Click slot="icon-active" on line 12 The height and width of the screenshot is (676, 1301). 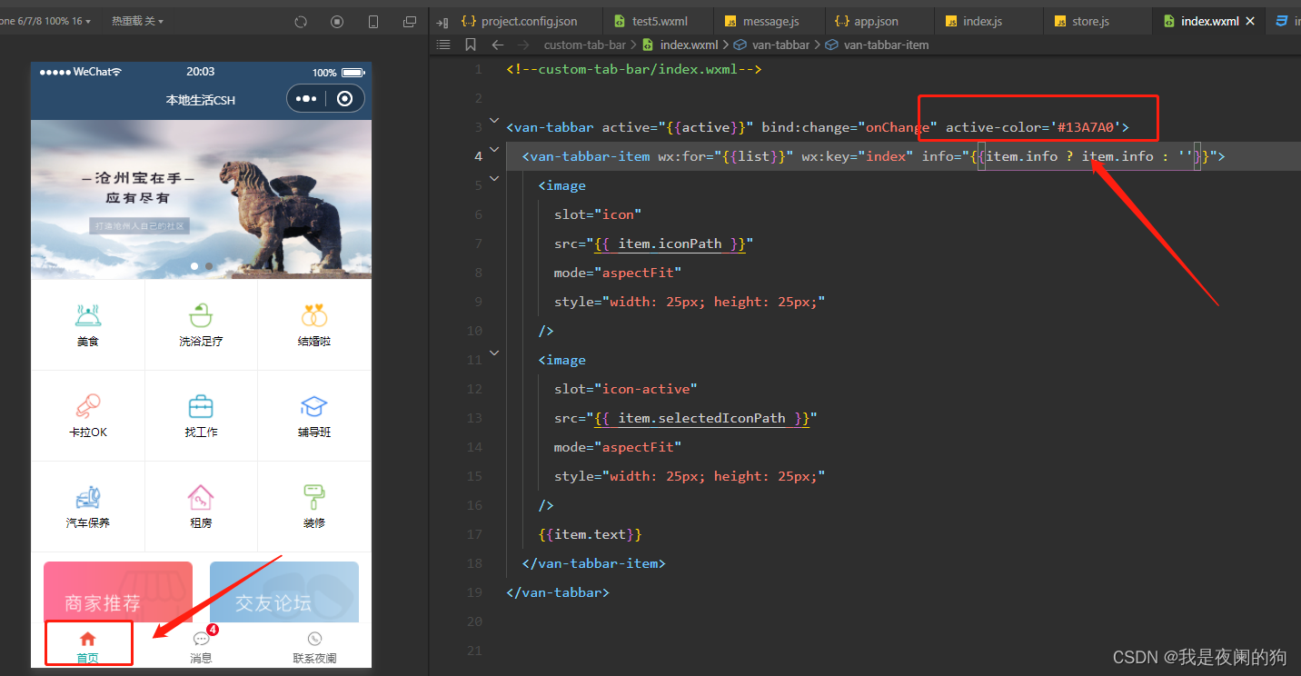click(625, 389)
